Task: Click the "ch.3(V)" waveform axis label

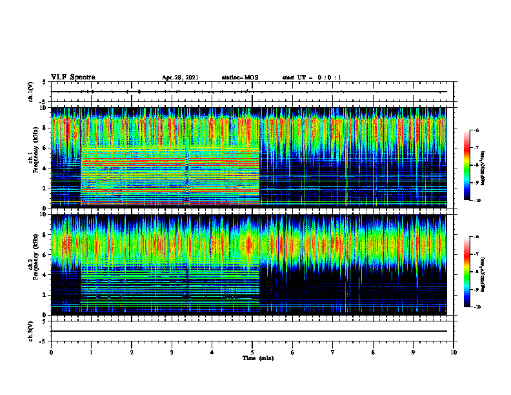Action: (31, 331)
